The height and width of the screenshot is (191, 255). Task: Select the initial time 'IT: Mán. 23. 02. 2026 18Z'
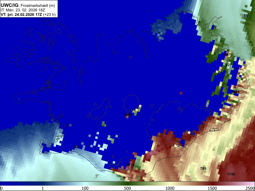(23, 10)
